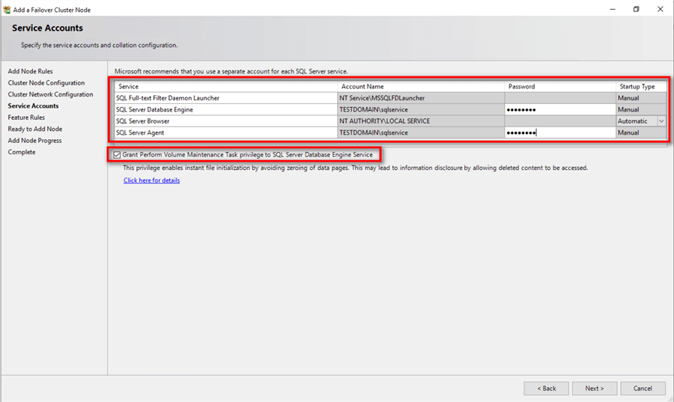Restore down the wizard window
Viewport: 674px width, 402px height.
pyautogui.click(x=636, y=9)
